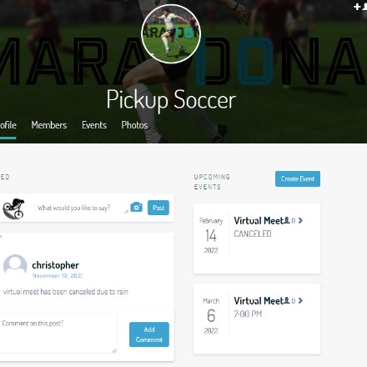The width and height of the screenshot is (367, 367).
Task: Click the camera icon to attach a photo
Action: click(x=136, y=207)
